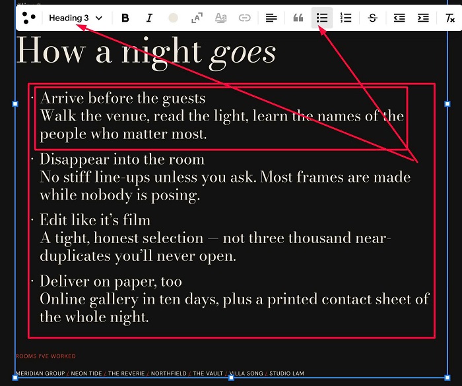Click the text 'A tight, honest selection'
This screenshot has height=386, width=462.
click(x=121, y=238)
